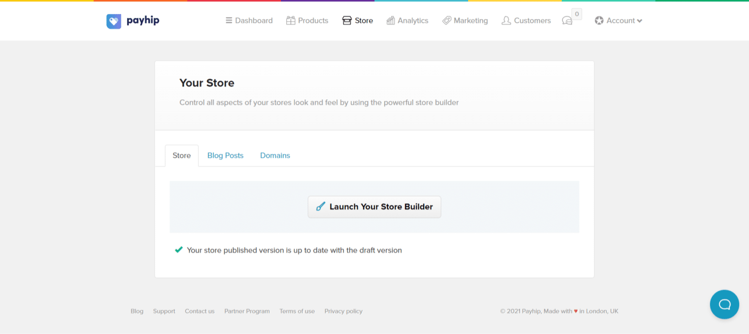Open the Support footer link

pos(164,311)
